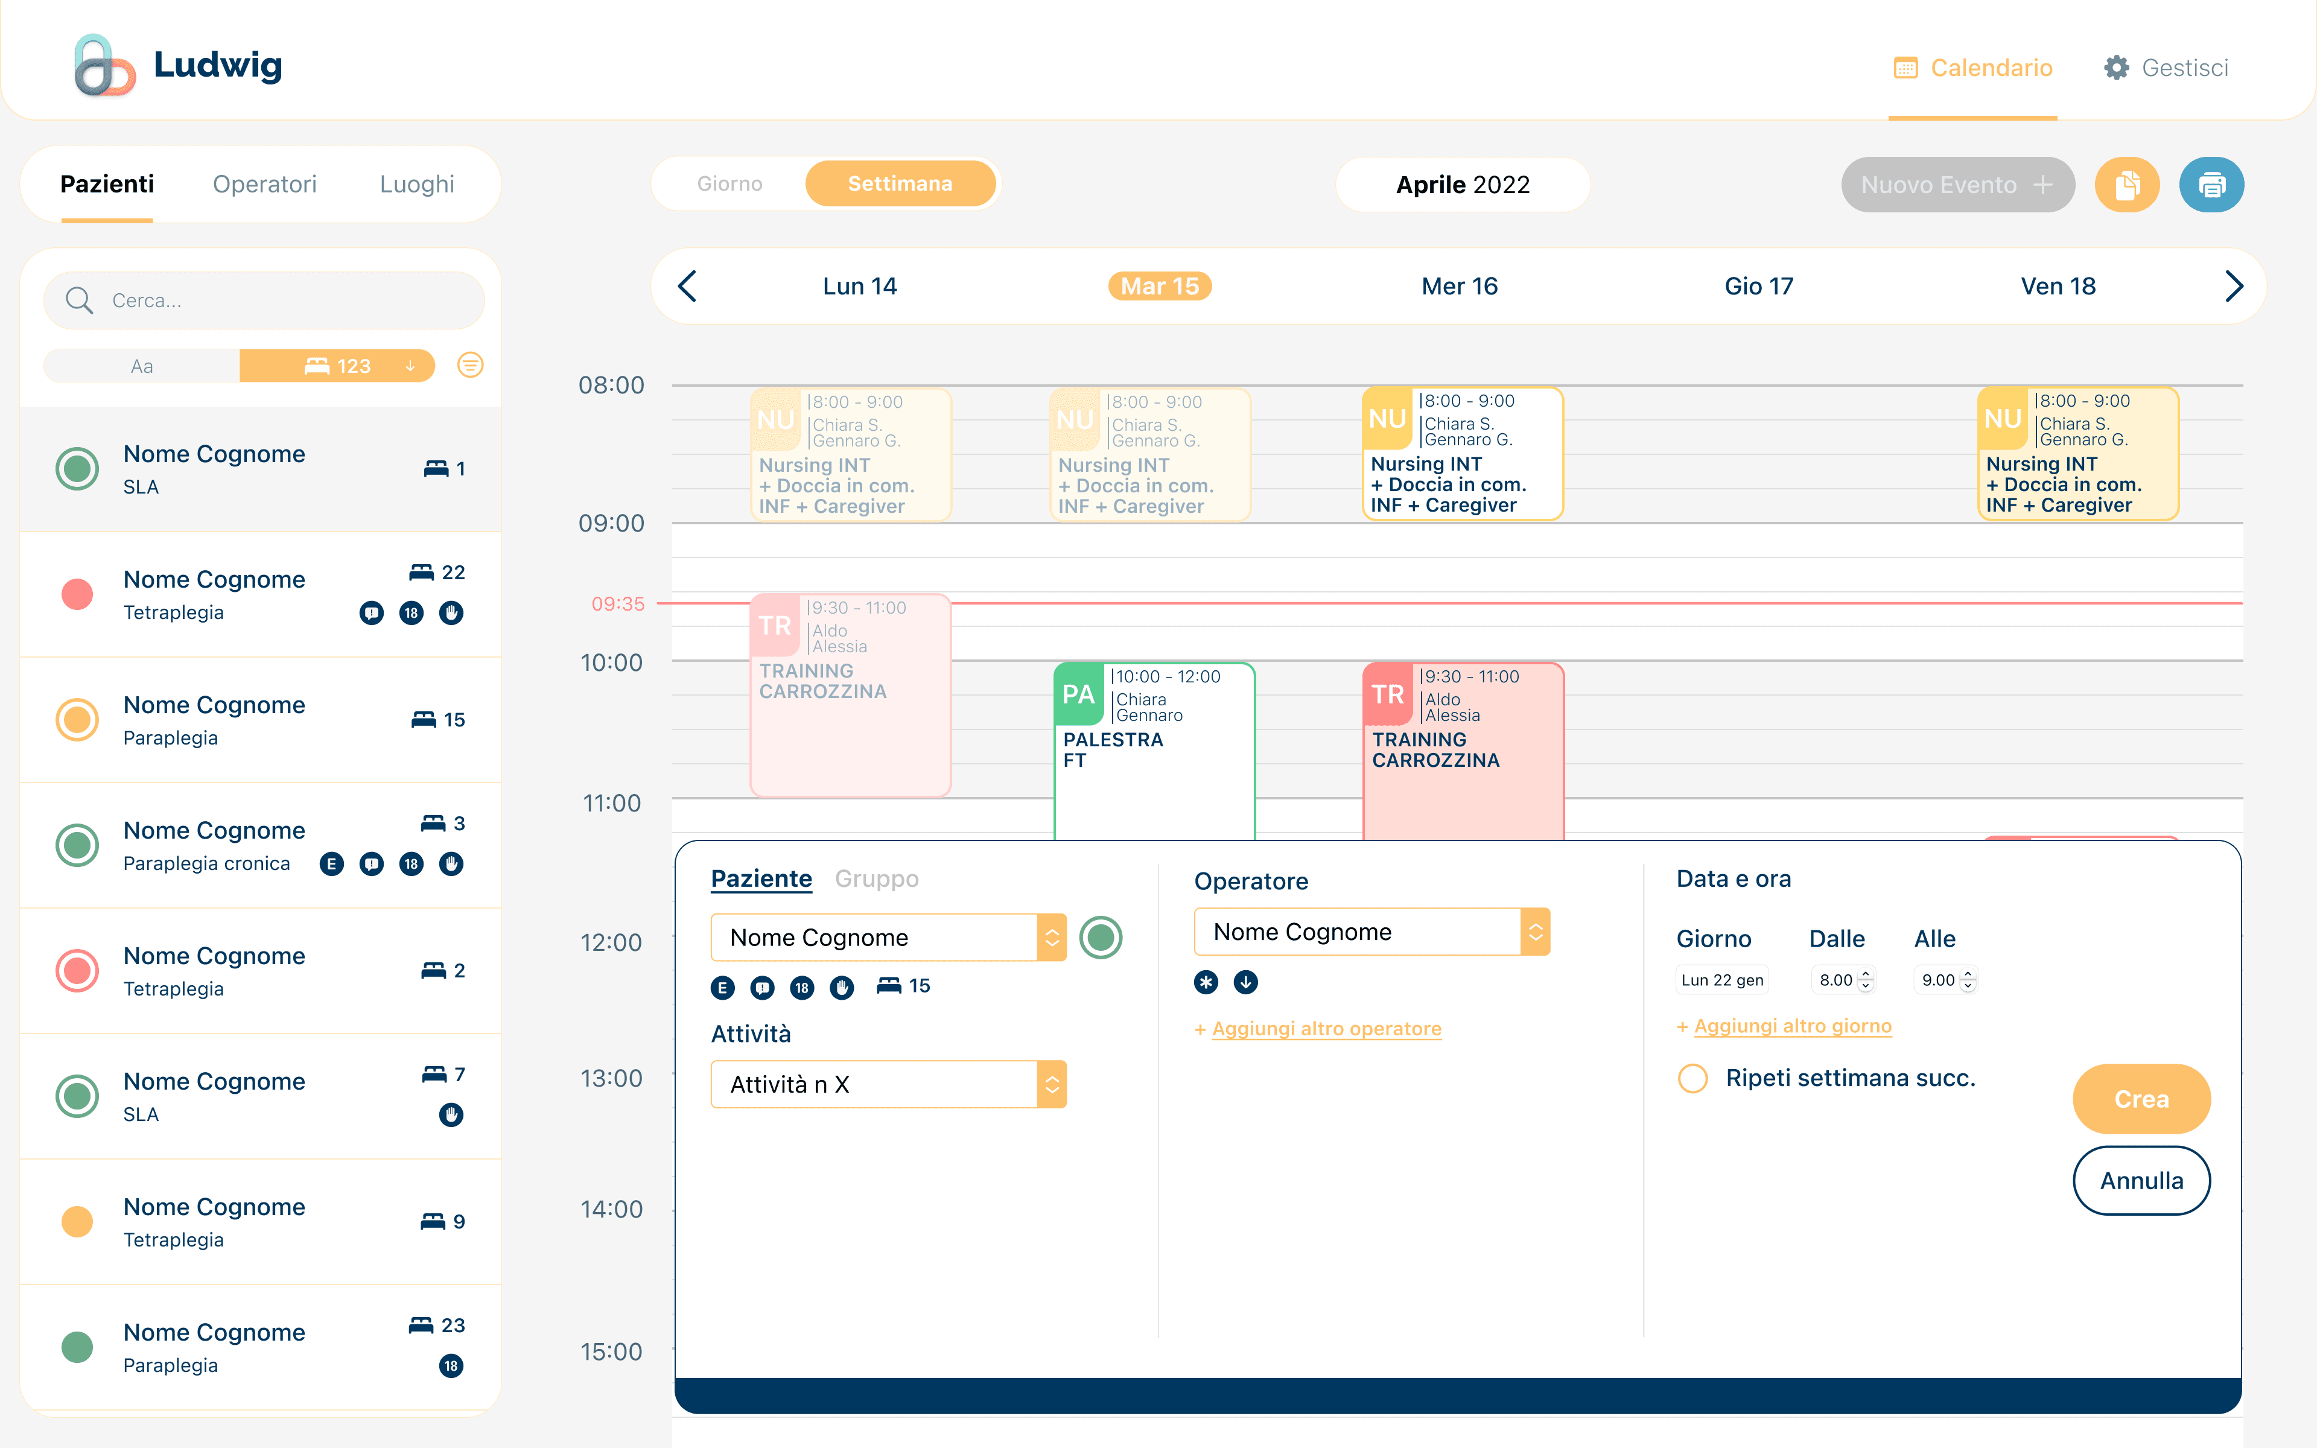Click 18 badge on bed 23 patient

click(x=451, y=1365)
